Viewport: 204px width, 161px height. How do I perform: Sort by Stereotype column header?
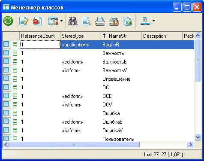coord(81,36)
